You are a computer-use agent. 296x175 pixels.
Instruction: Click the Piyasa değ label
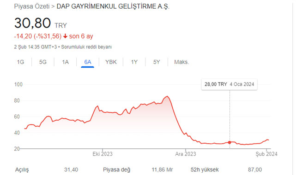tap(117, 170)
